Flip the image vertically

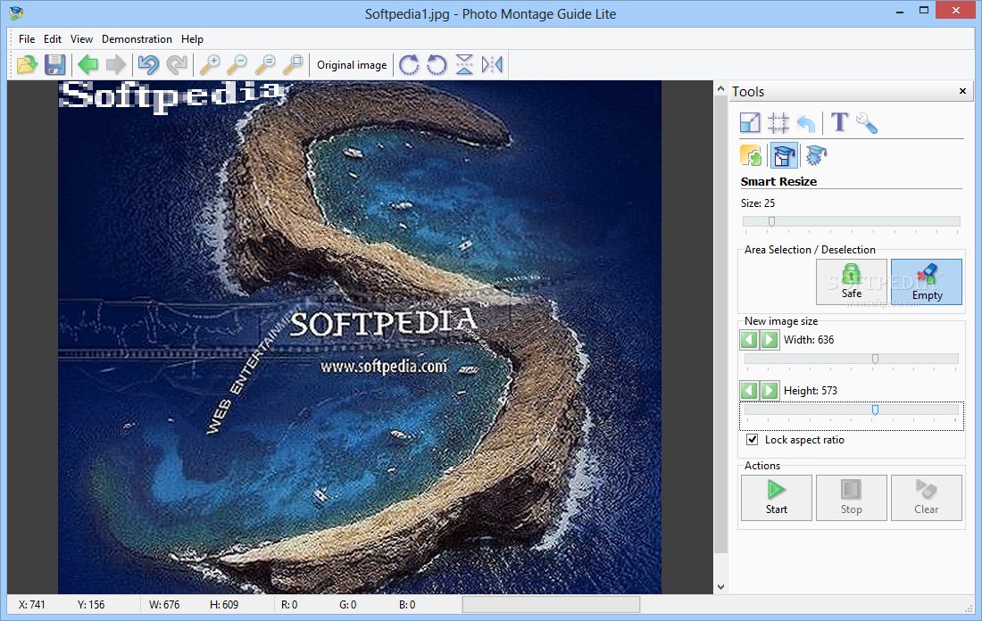pyautogui.click(x=464, y=64)
